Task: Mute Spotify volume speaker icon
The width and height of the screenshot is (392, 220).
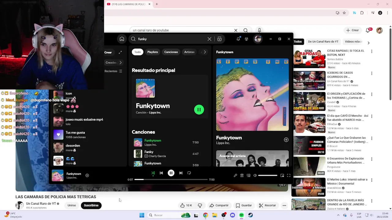Action: (x=255, y=175)
